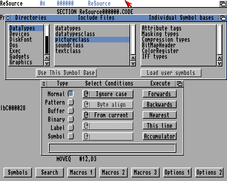Click down arrow of Directories list scrollbar
The width and height of the screenshot is (227, 181).
pos(47,63)
